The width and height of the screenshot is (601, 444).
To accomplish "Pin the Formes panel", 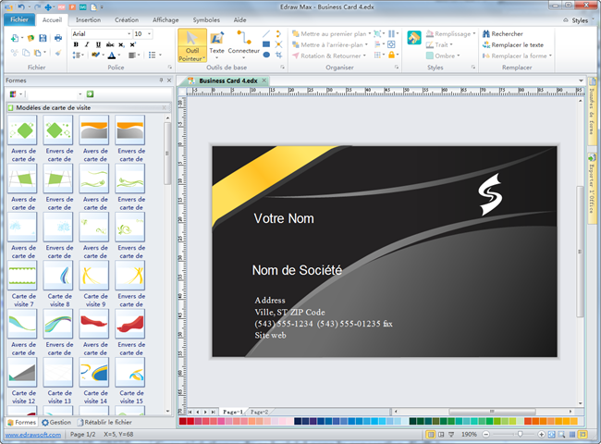I will (x=160, y=80).
